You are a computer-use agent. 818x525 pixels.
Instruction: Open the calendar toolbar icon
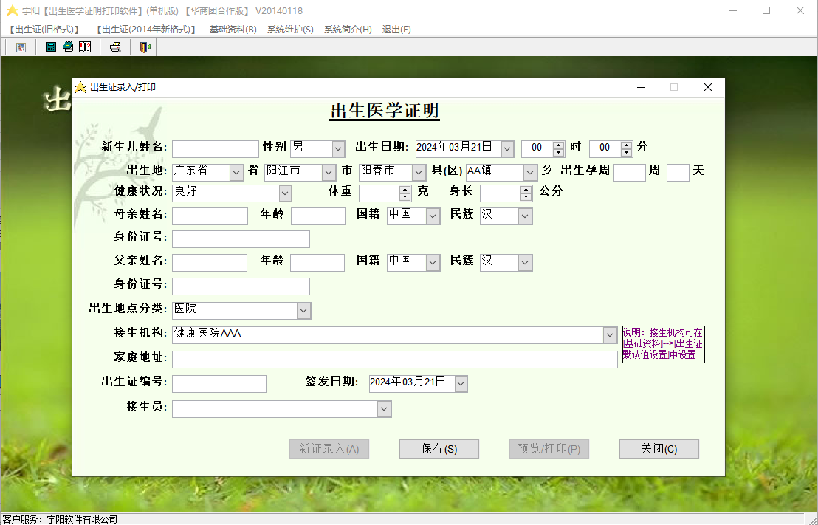pos(85,47)
